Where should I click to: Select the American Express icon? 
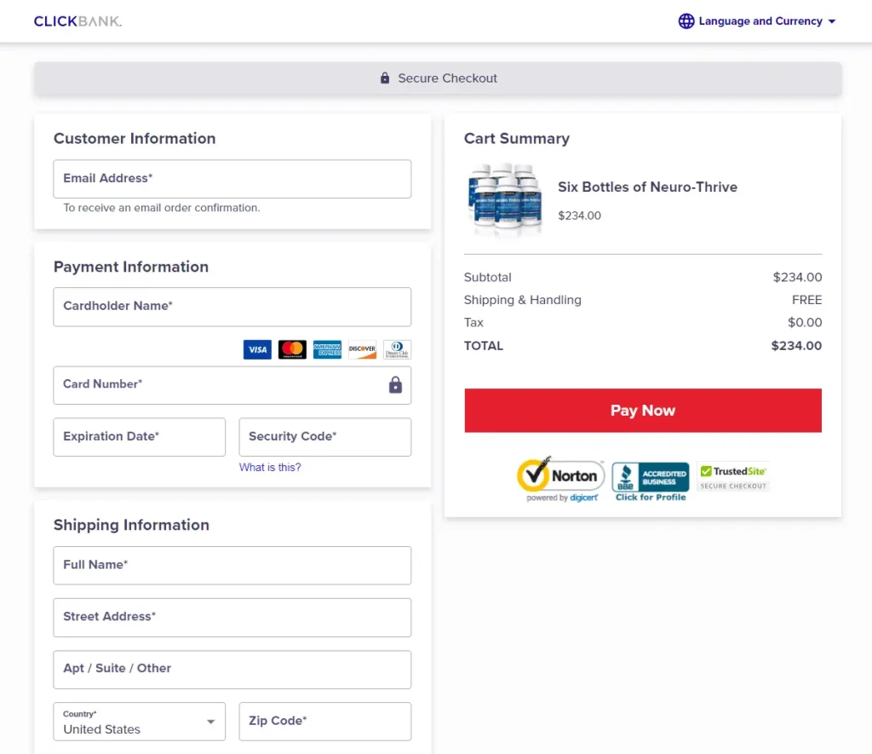coord(327,349)
